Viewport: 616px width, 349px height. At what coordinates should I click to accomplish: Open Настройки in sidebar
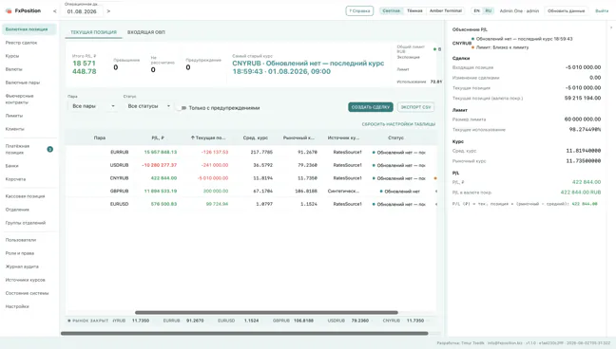pos(29,306)
